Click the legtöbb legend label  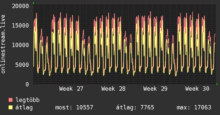click(x=27, y=100)
